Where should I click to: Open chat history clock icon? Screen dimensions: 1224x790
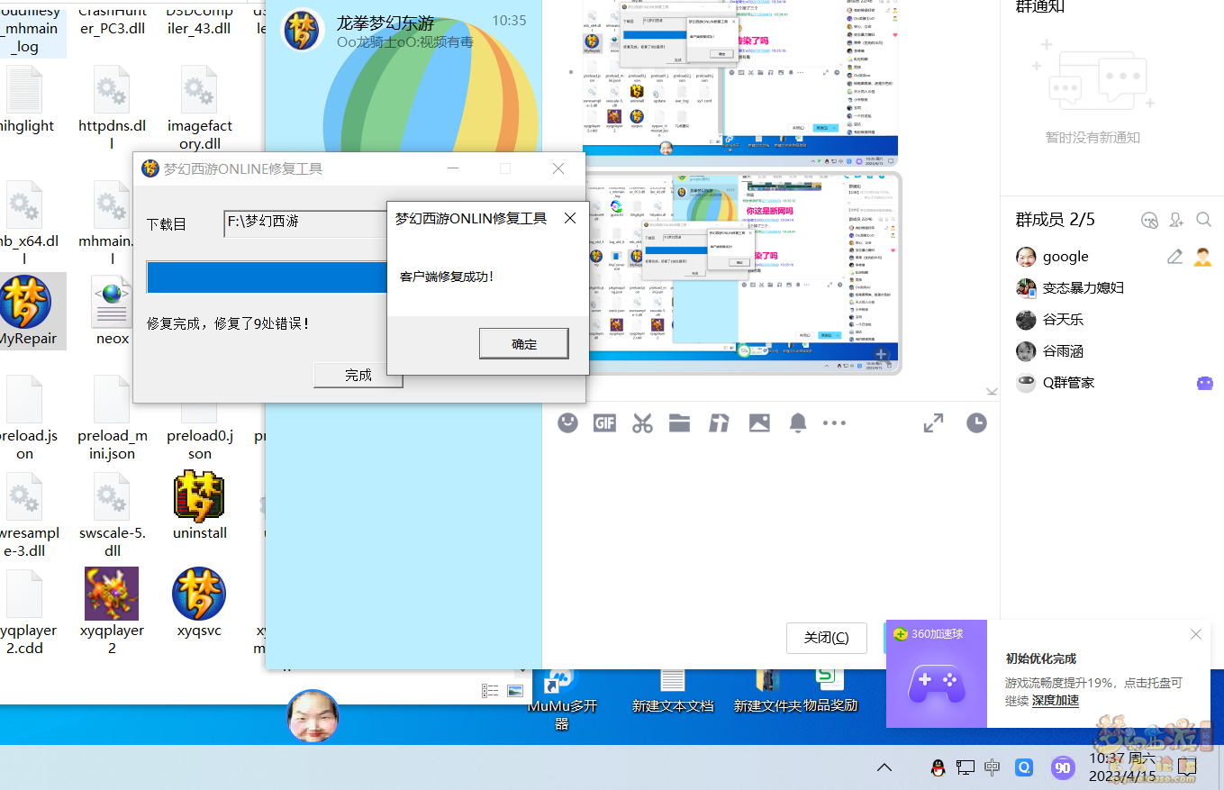976,422
